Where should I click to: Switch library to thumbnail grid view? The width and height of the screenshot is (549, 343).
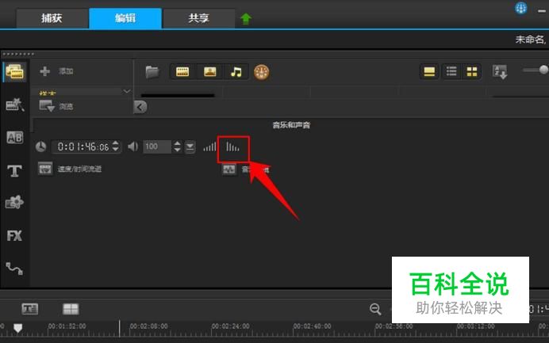(x=471, y=71)
